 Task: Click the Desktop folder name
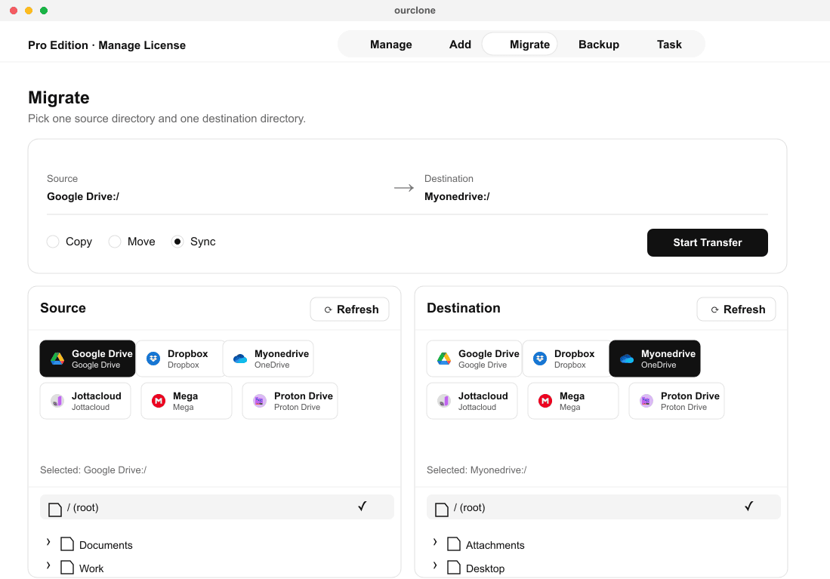[485, 568]
